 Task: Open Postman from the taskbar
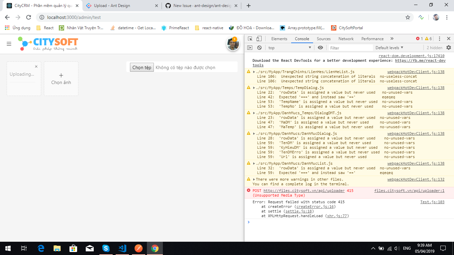tap(139, 248)
